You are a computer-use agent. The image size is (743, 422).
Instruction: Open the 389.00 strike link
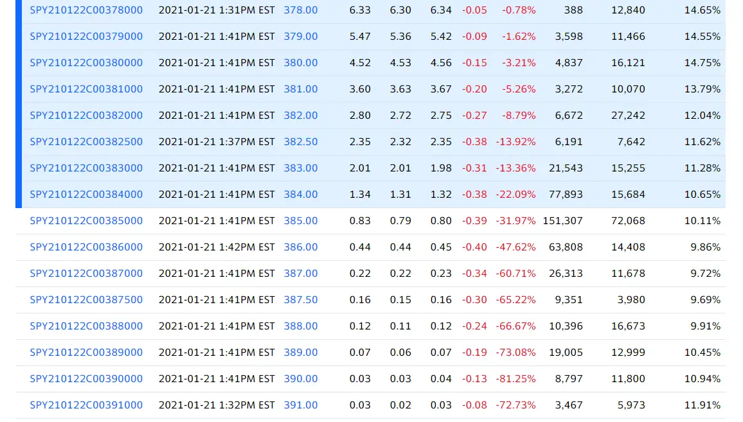(x=301, y=353)
